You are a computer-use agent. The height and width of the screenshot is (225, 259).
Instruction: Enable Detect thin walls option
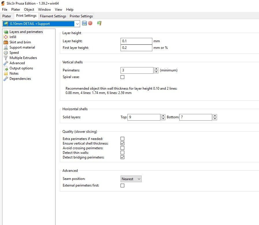[122, 153]
